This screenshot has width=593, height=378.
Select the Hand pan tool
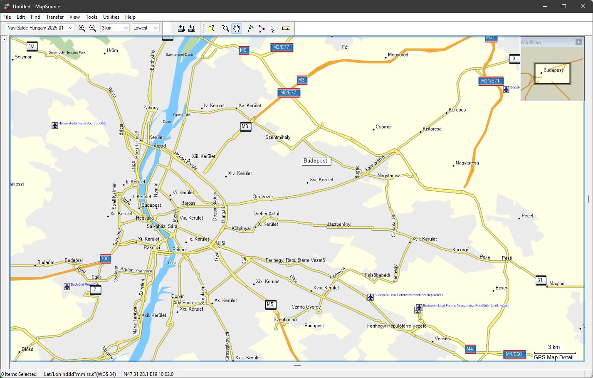coord(237,28)
